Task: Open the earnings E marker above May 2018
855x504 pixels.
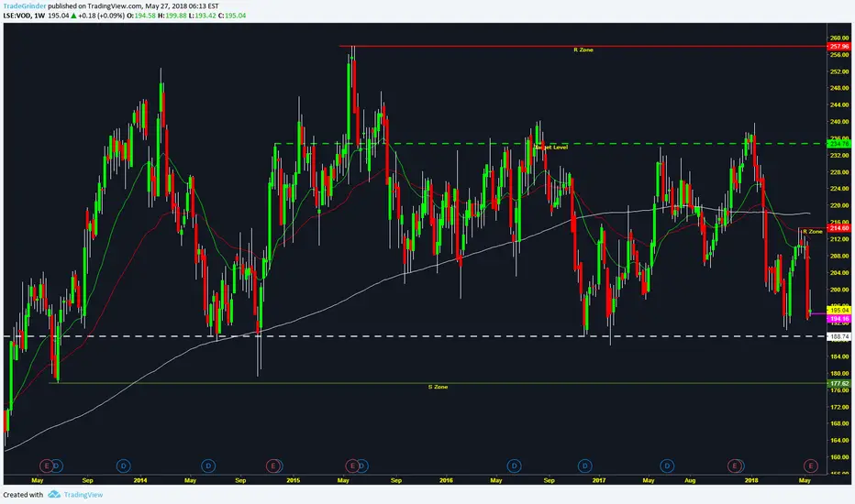Action: click(811, 466)
